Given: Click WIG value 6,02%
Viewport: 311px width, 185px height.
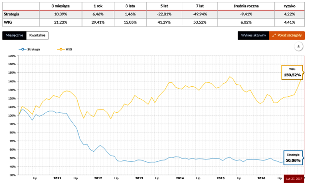Looking at the screenshot, I should (246, 22).
